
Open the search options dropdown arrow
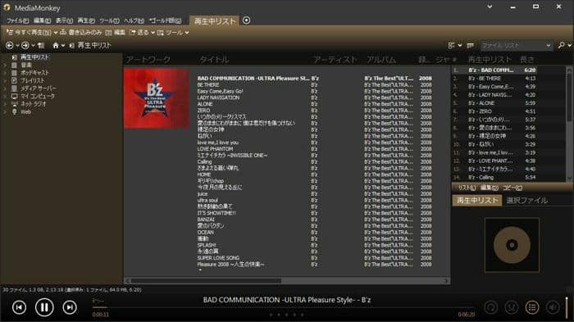coord(570,45)
